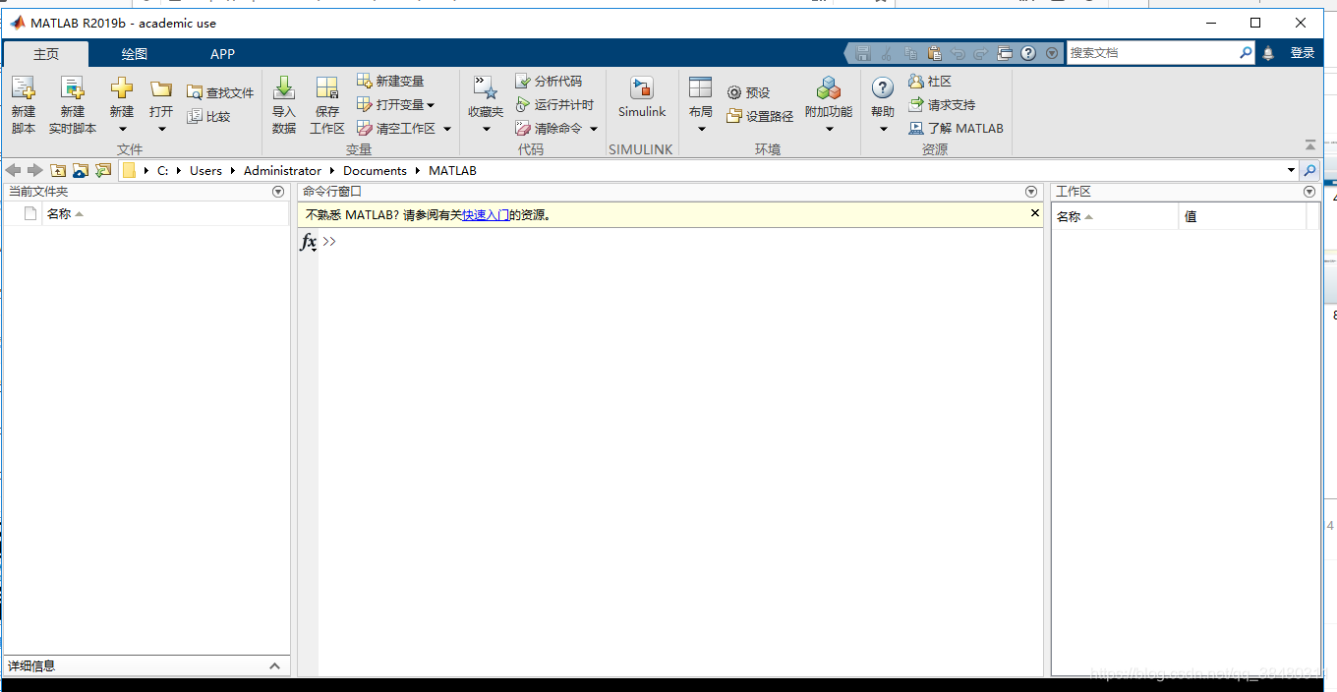Click Save Workspace (保存工作区)
The image size is (1337, 692).
[327, 105]
